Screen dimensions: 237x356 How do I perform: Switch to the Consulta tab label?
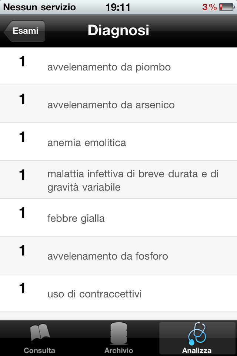(x=40, y=350)
